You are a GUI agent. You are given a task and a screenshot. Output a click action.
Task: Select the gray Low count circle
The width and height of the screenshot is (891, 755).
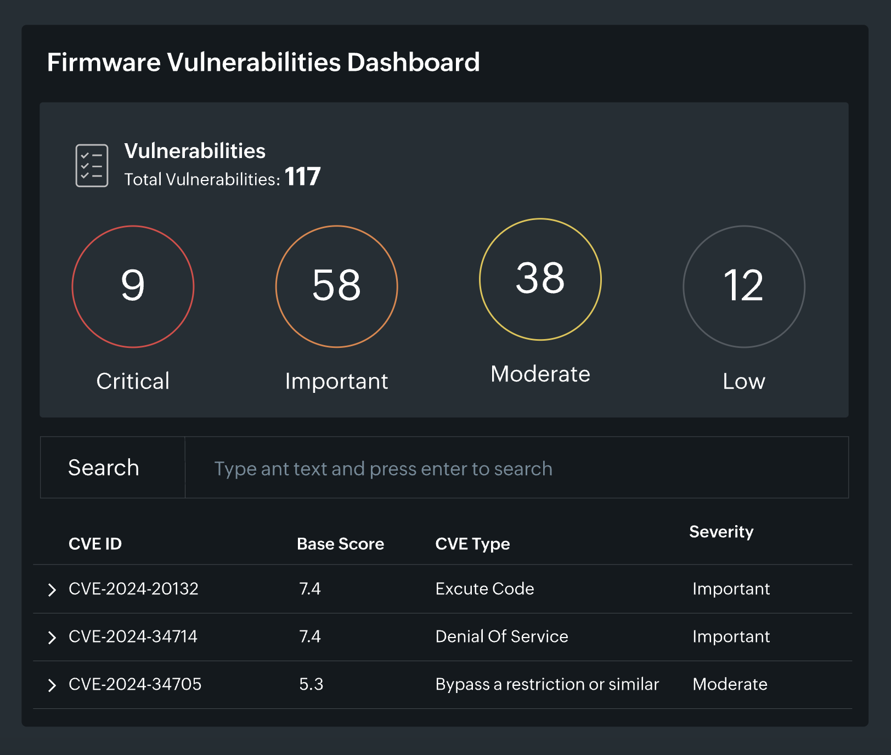tap(743, 286)
